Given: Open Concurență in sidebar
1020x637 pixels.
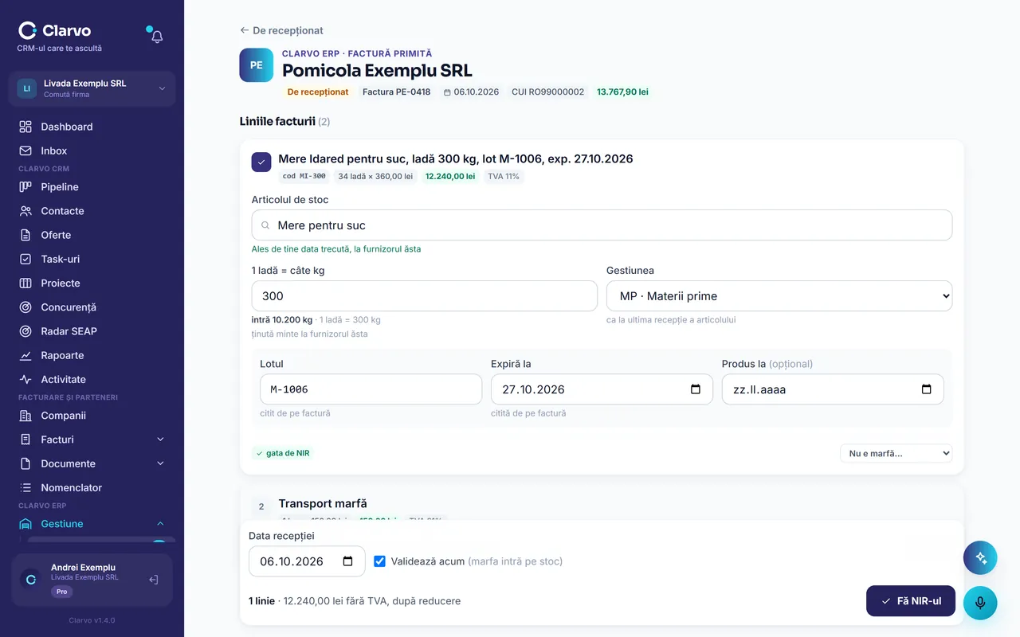Looking at the screenshot, I should (92, 307).
